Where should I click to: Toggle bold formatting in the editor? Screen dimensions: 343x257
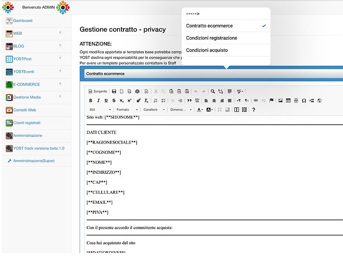[91, 100]
